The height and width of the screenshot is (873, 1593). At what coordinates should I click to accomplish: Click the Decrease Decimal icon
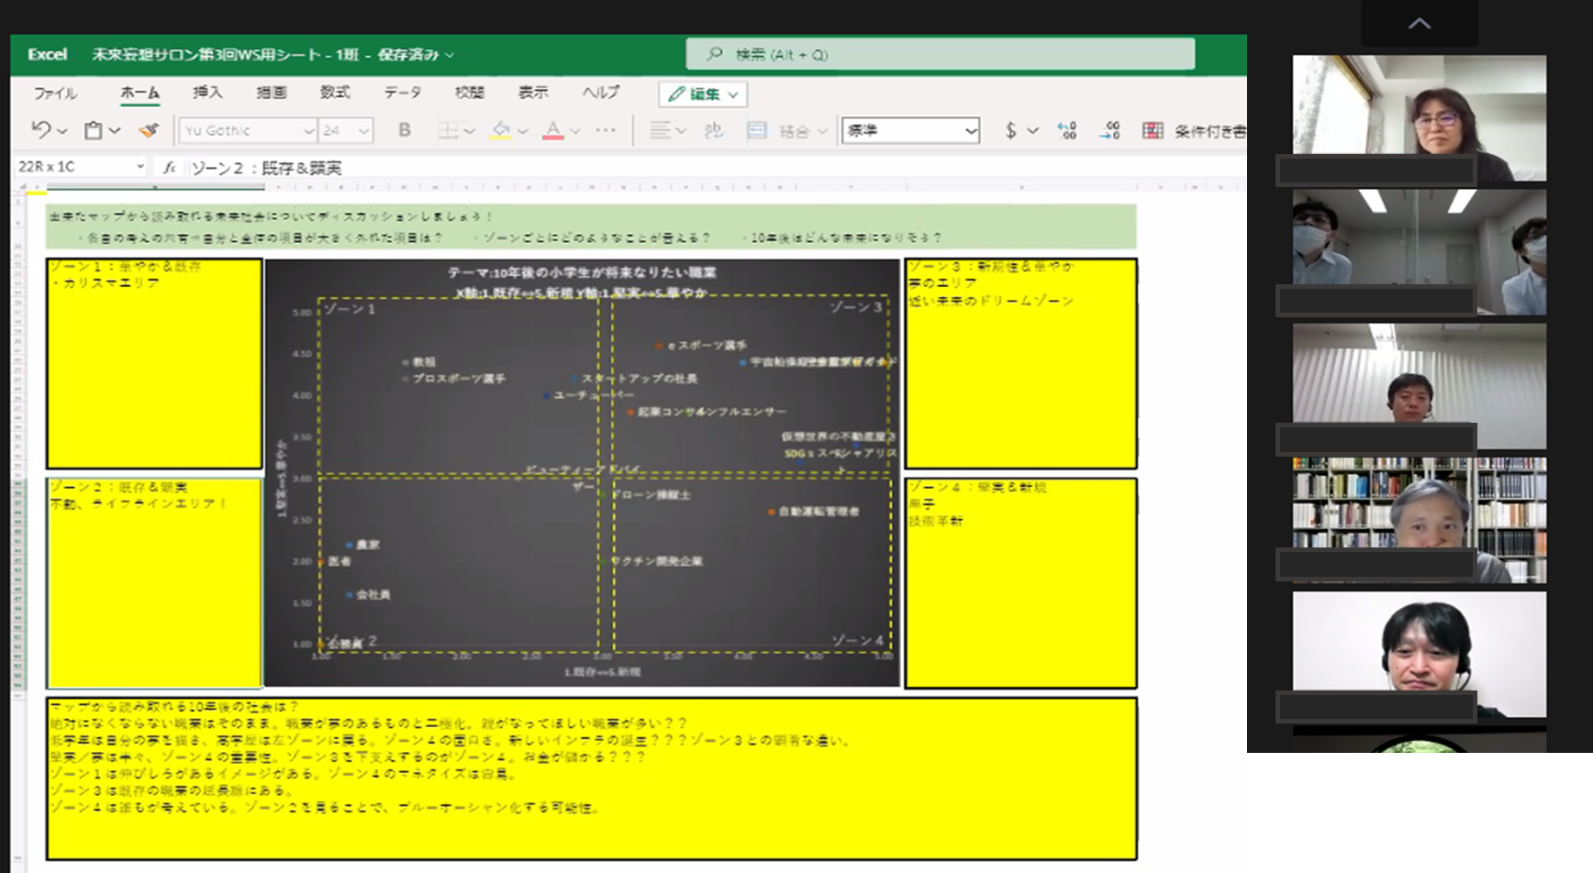[1110, 130]
